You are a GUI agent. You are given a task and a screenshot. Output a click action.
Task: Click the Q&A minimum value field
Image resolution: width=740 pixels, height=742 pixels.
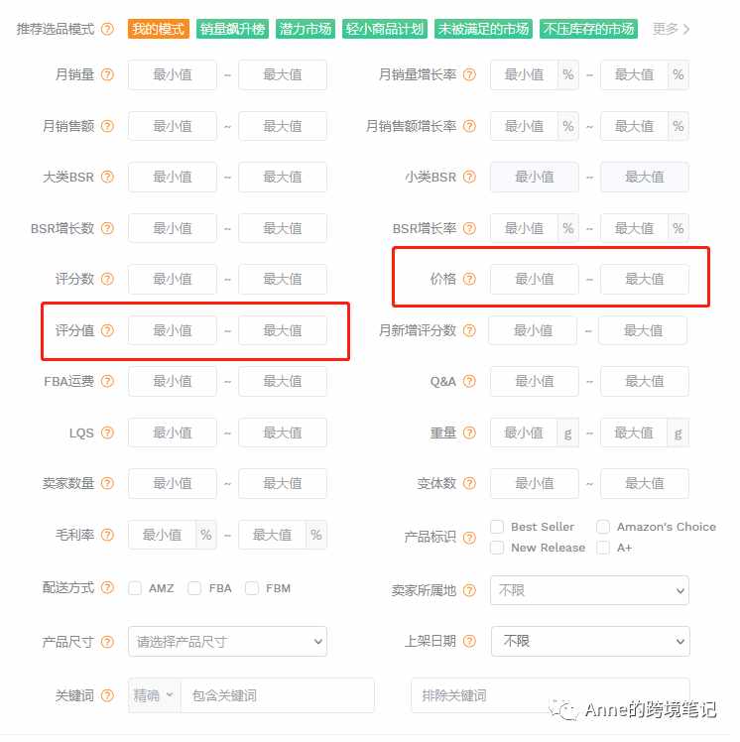point(535,381)
